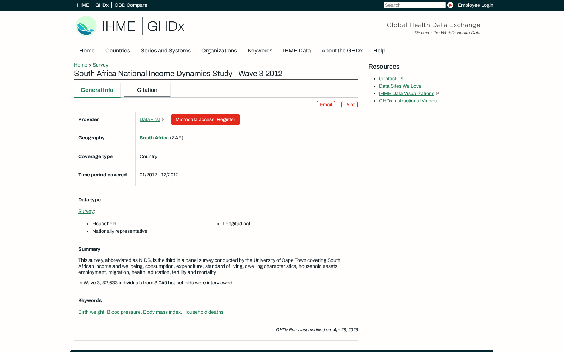Focus the Search input field
Viewport: 564px width, 352px height.
tap(414, 5)
